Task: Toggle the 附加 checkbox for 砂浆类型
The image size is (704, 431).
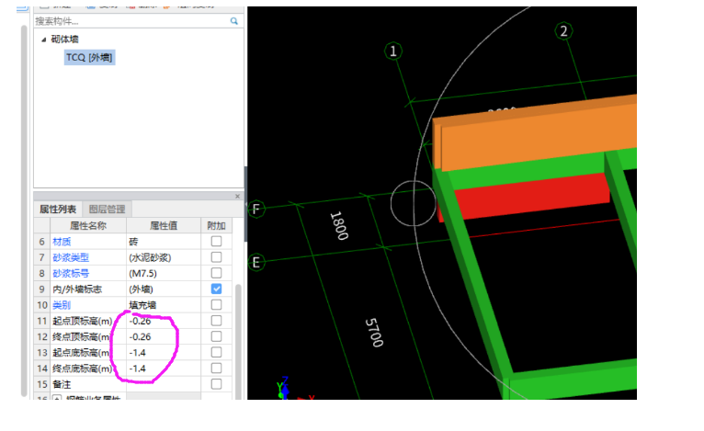Action: [x=216, y=257]
